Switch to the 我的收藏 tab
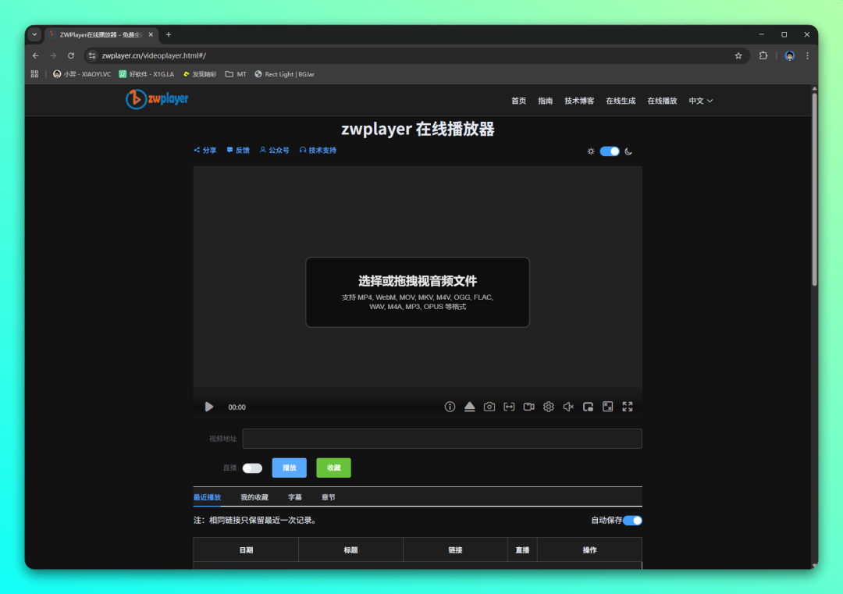The width and height of the screenshot is (843, 594). pyautogui.click(x=254, y=497)
